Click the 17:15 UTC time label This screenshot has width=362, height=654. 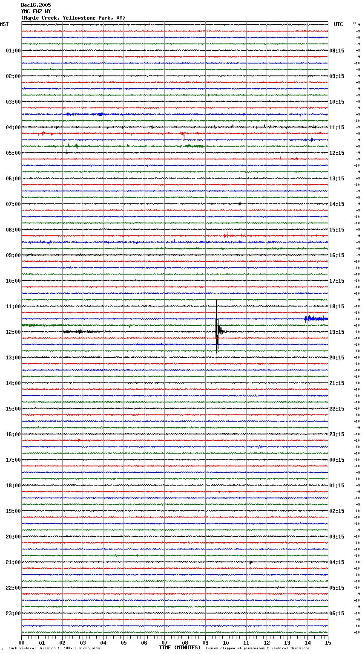tap(337, 281)
